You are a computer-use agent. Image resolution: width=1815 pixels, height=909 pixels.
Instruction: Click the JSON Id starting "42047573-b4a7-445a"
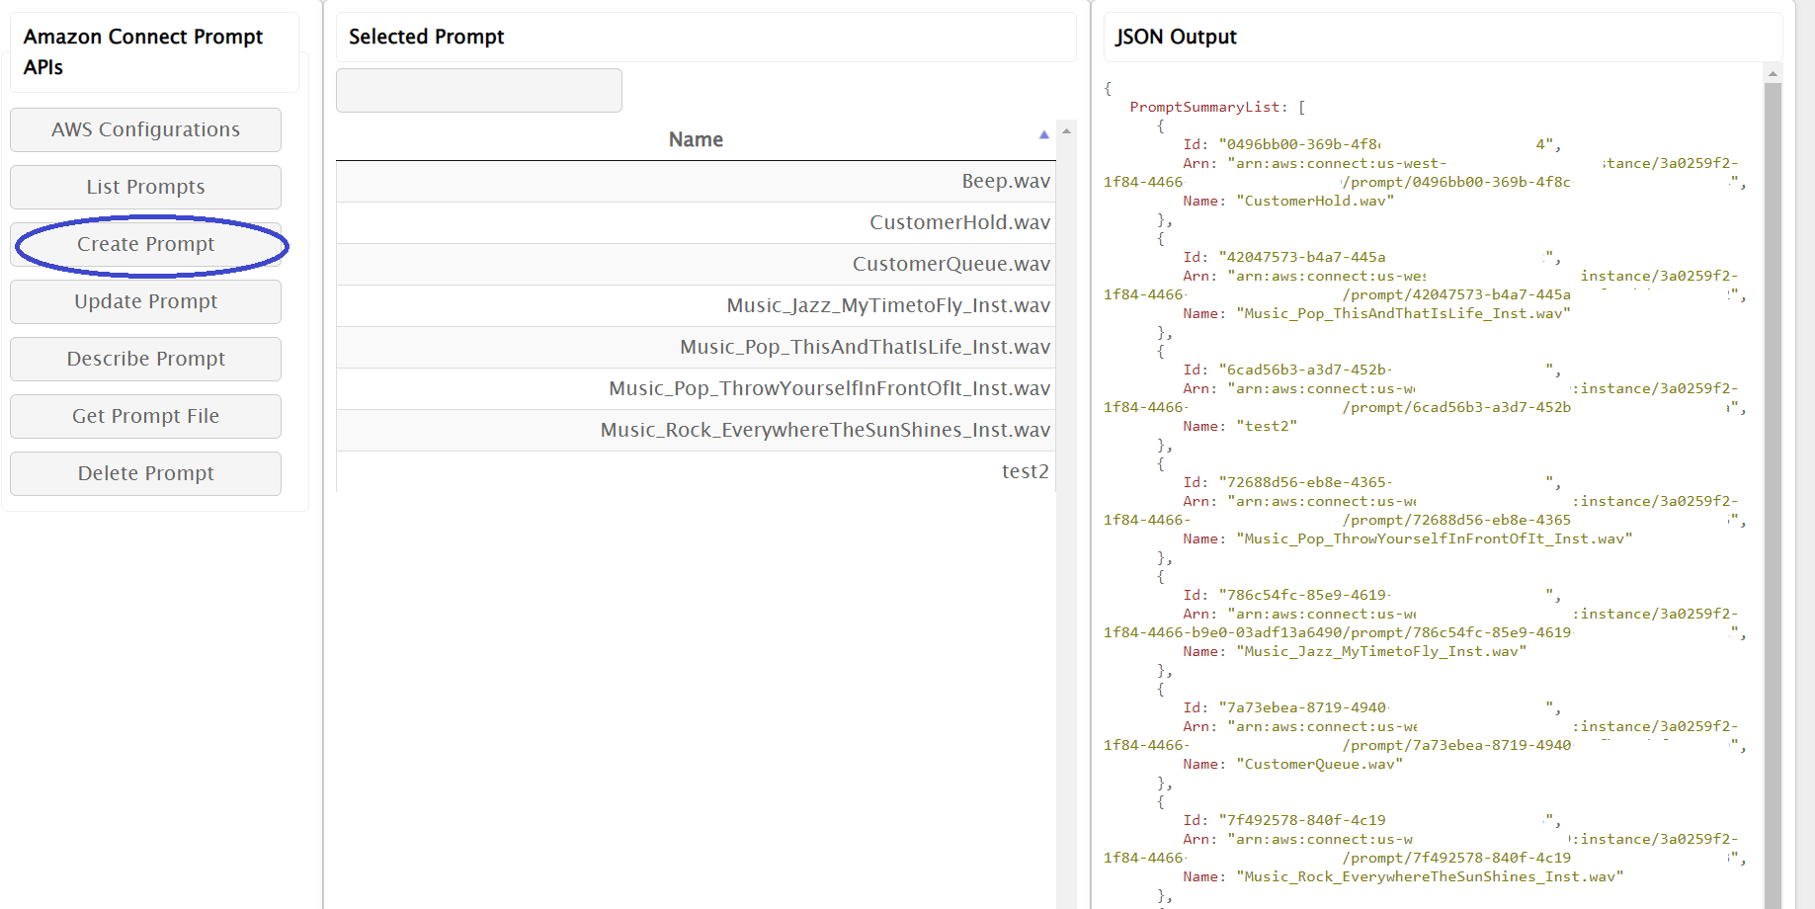(x=1302, y=257)
